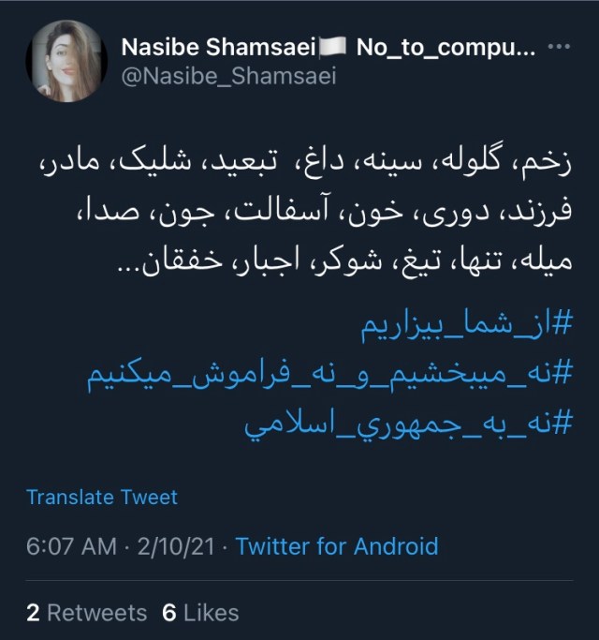599x640 pixels.
Task: Click the retweet count number 2
Action: point(33,613)
